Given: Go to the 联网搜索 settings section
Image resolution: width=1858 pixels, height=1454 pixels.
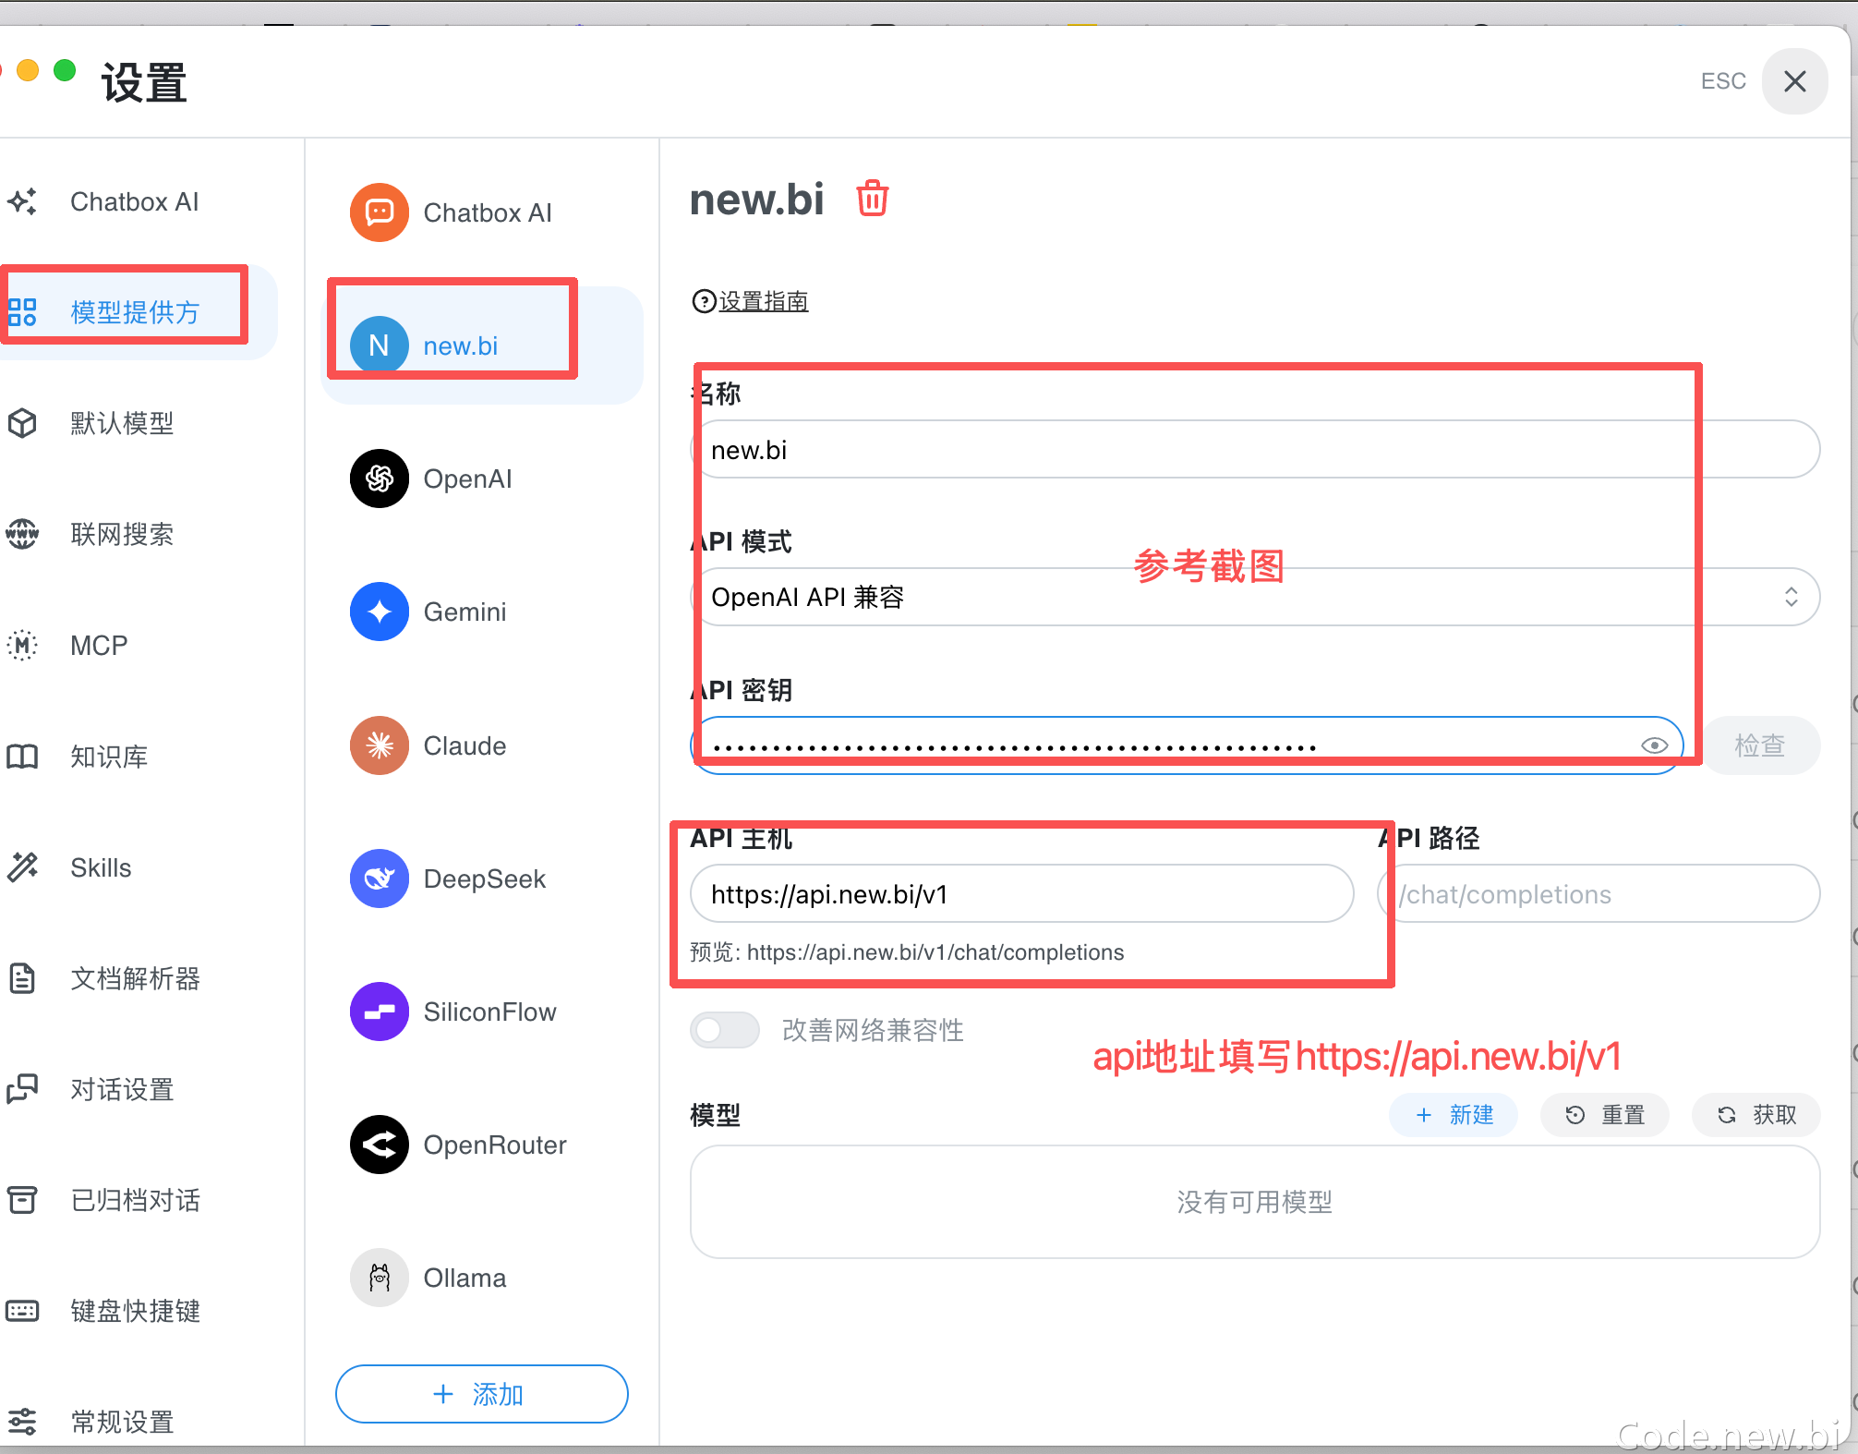Looking at the screenshot, I should (122, 534).
